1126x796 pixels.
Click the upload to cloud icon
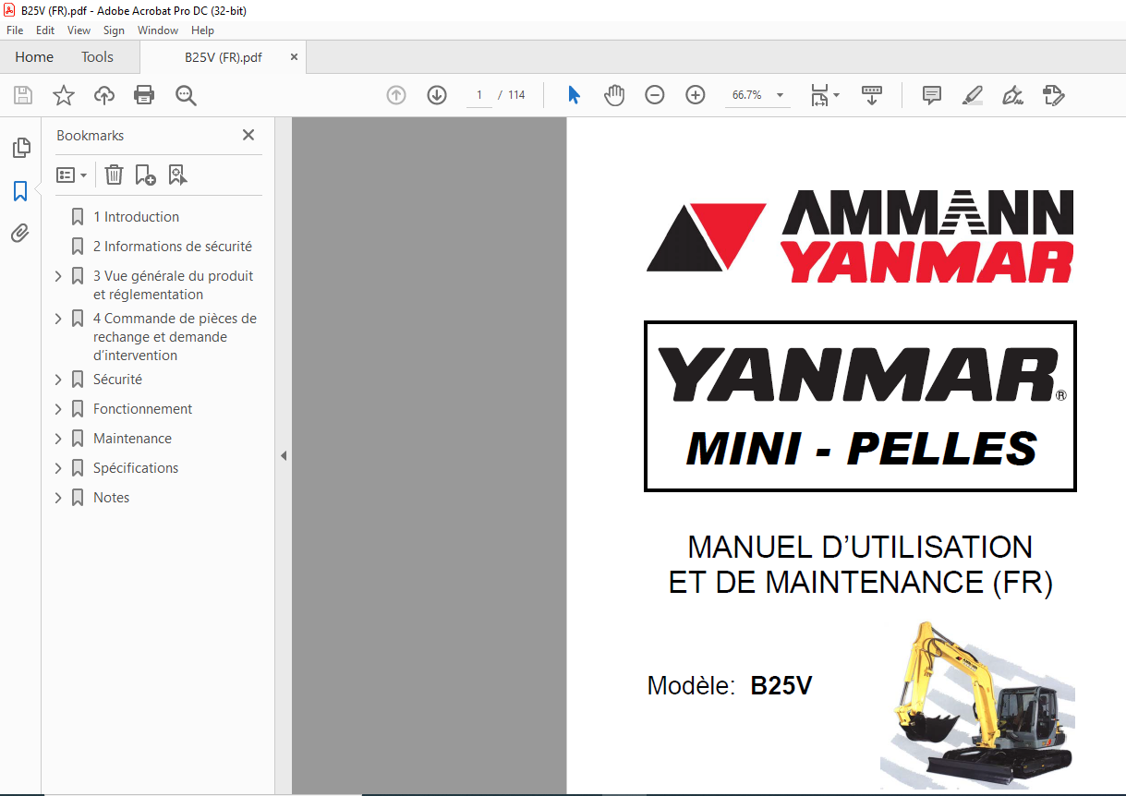tap(104, 95)
